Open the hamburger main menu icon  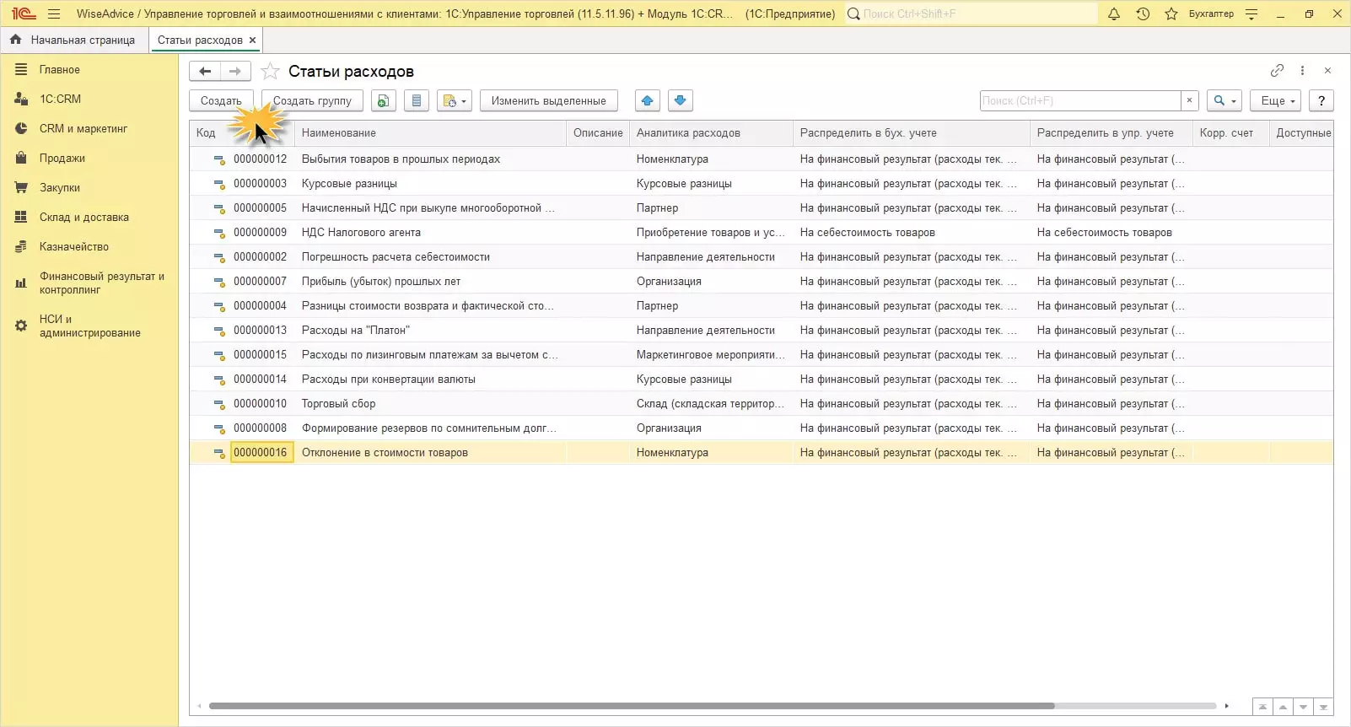pos(54,13)
